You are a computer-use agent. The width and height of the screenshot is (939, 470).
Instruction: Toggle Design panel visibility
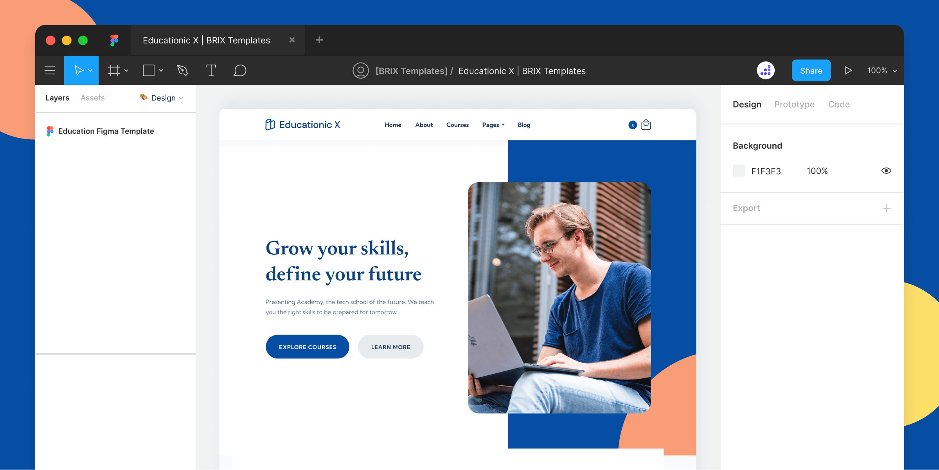[x=747, y=104]
